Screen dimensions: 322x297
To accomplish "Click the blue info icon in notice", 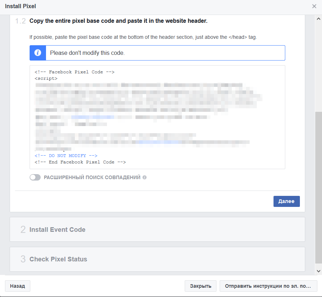I will point(37,53).
